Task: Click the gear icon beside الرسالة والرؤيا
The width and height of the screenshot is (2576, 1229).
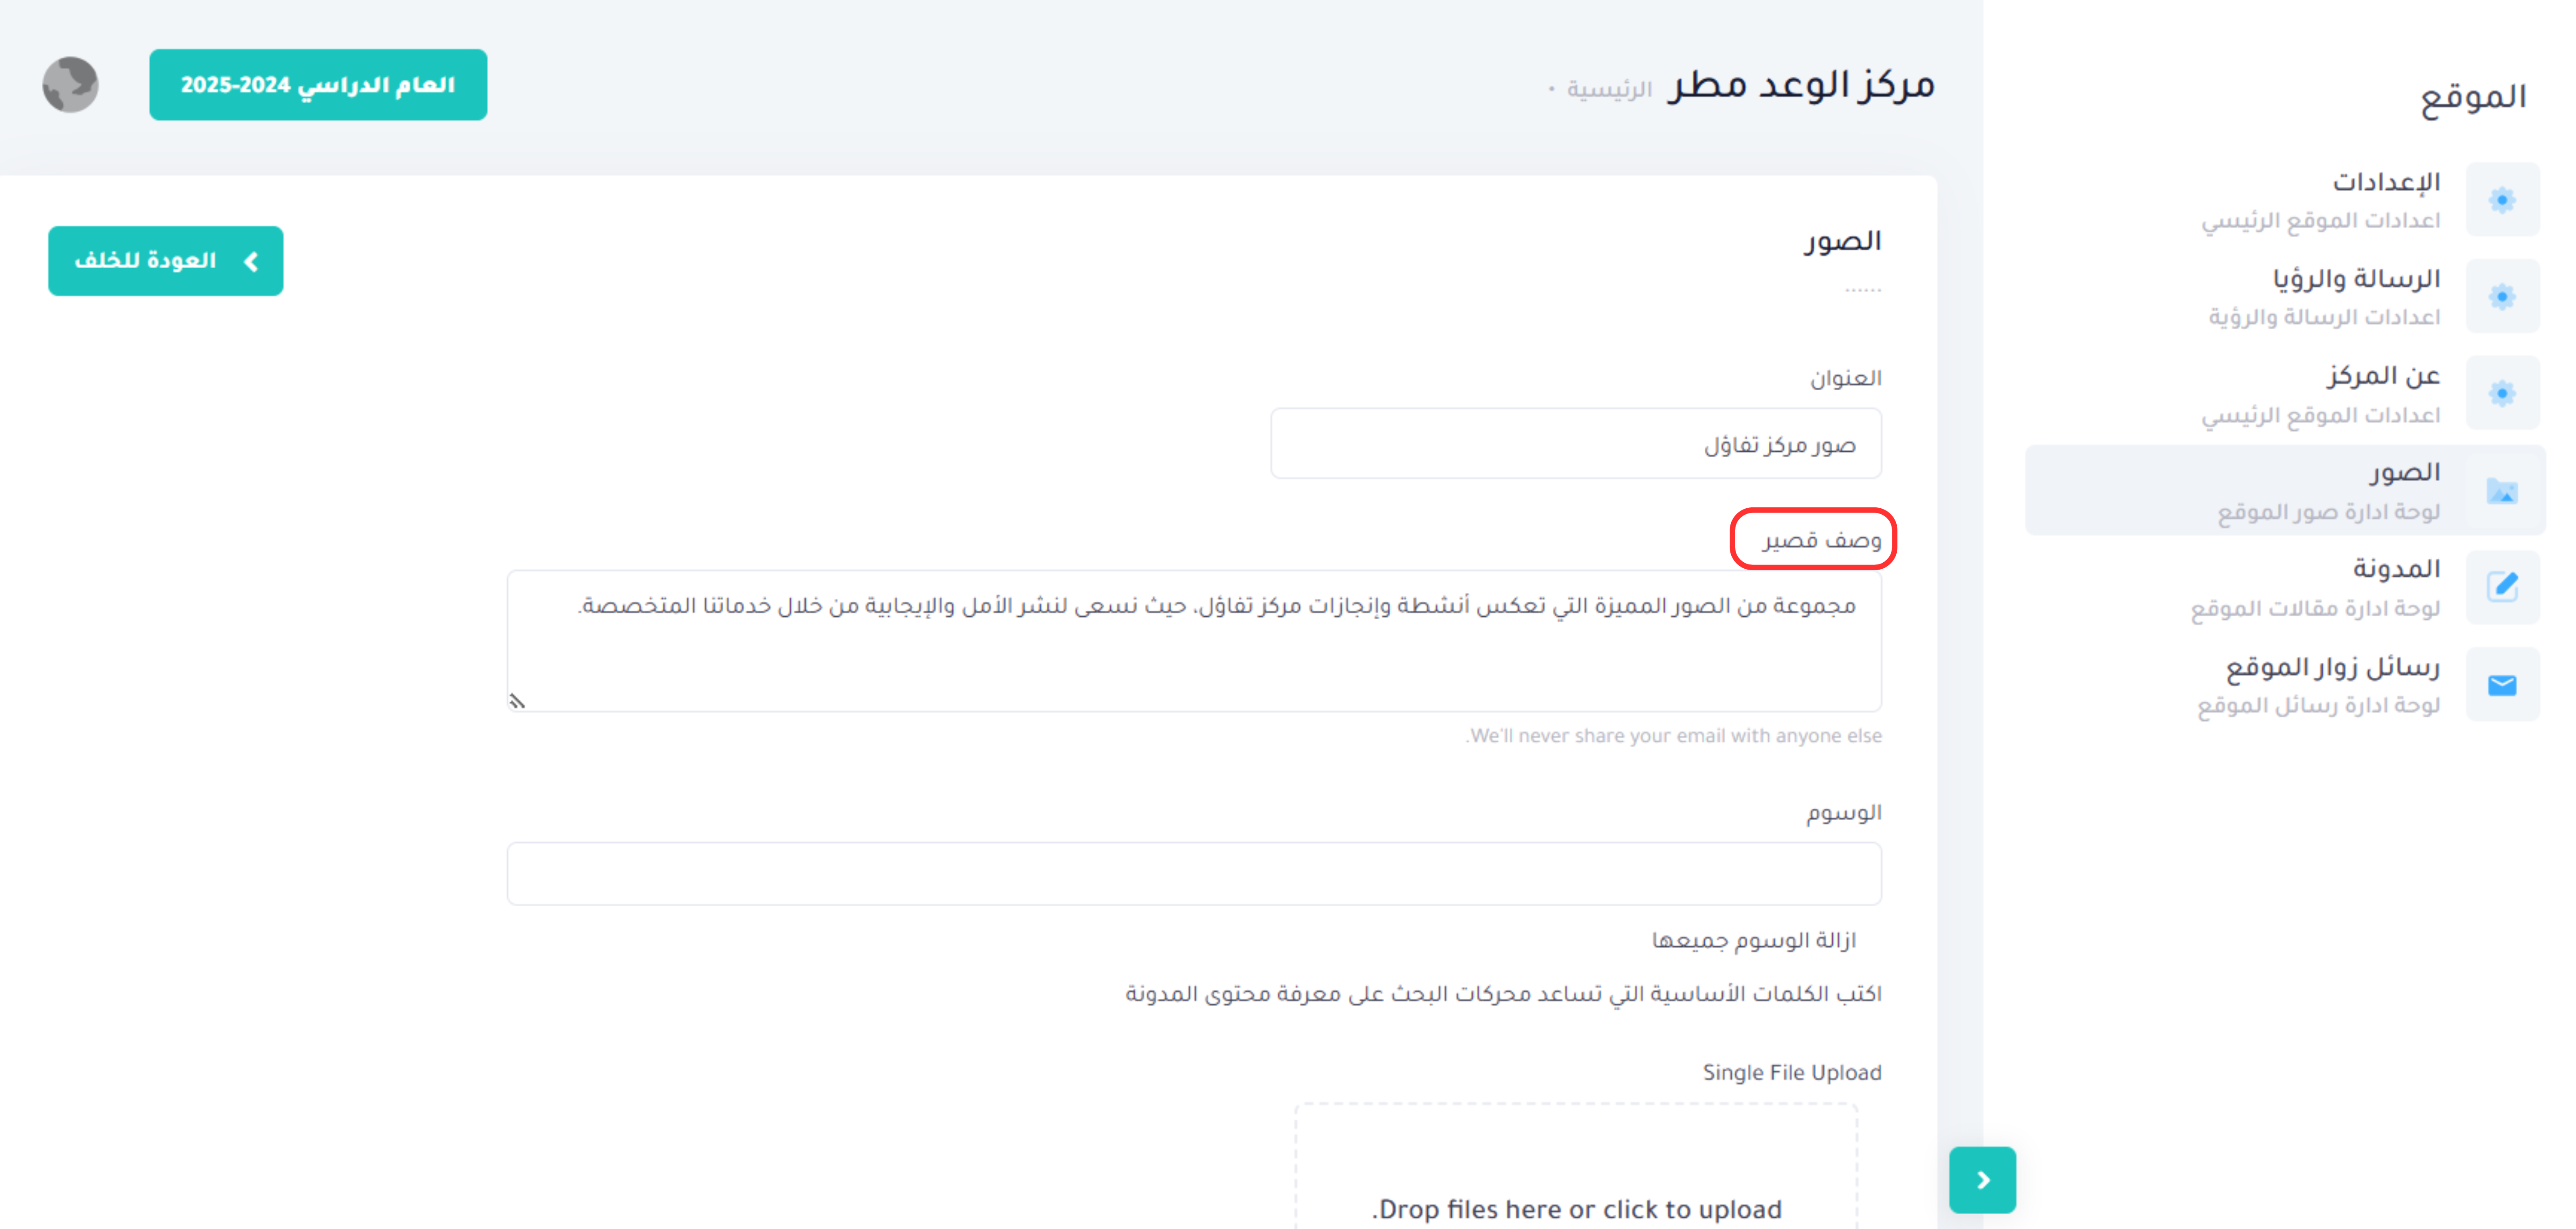Action: (x=2502, y=296)
